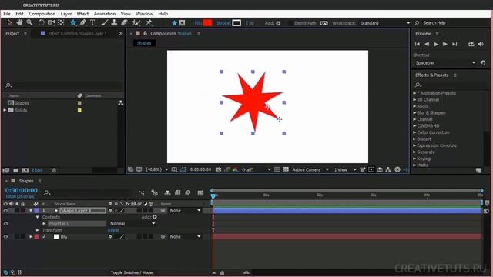Select the Zoom magnifier tool
Image resolution: width=493 pixels, height=277 pixels.
click(x=29, y=22)
